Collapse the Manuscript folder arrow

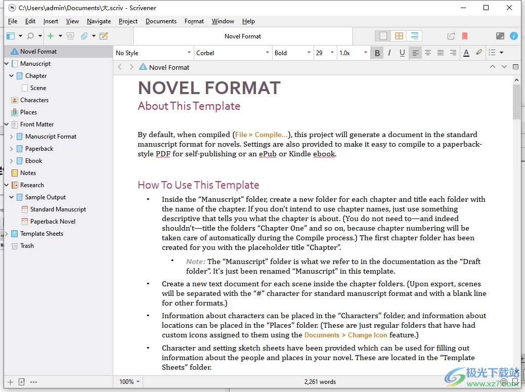(x=7, y=64)
